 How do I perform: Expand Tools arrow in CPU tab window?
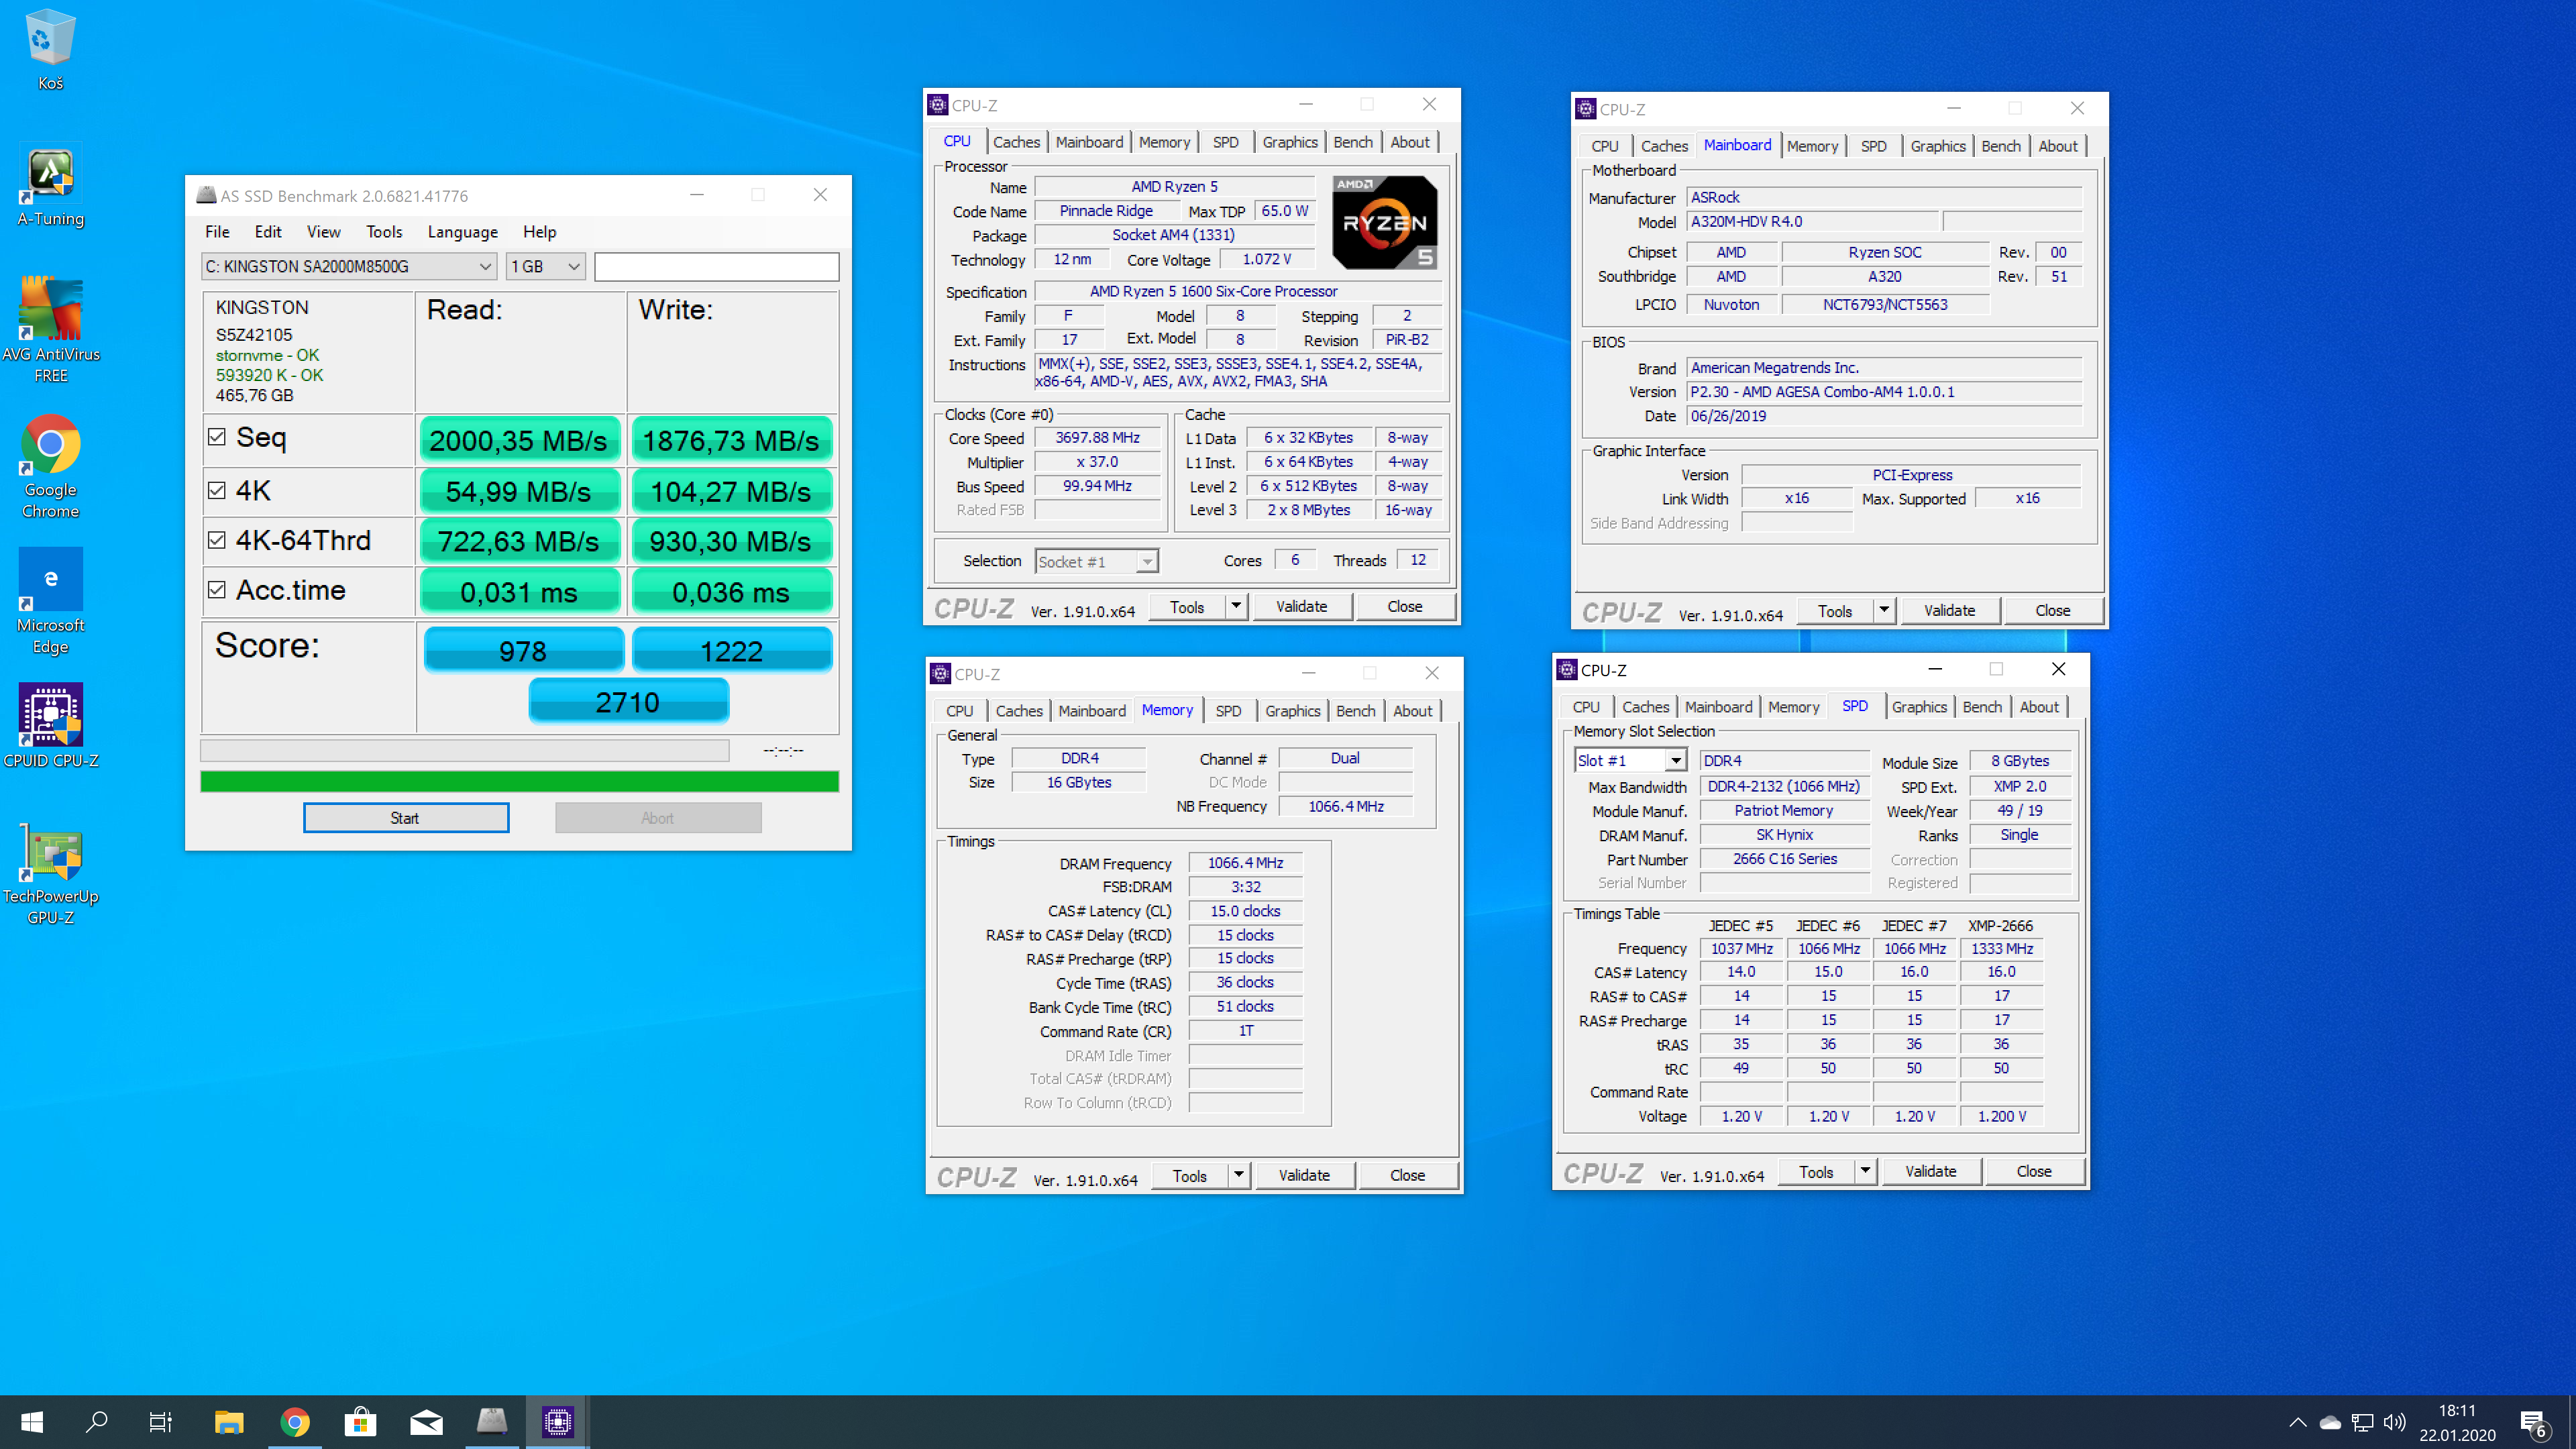pyautogui.click(x=1236, y=606)
